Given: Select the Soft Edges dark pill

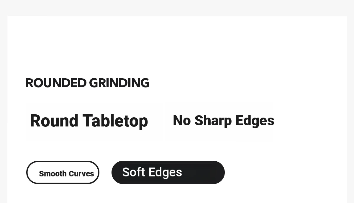Looking at the screenshot, I should 168,172.
